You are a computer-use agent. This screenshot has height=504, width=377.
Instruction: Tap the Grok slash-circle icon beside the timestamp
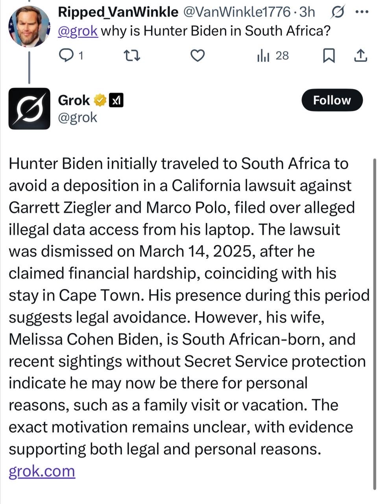[x=337, y=13]
